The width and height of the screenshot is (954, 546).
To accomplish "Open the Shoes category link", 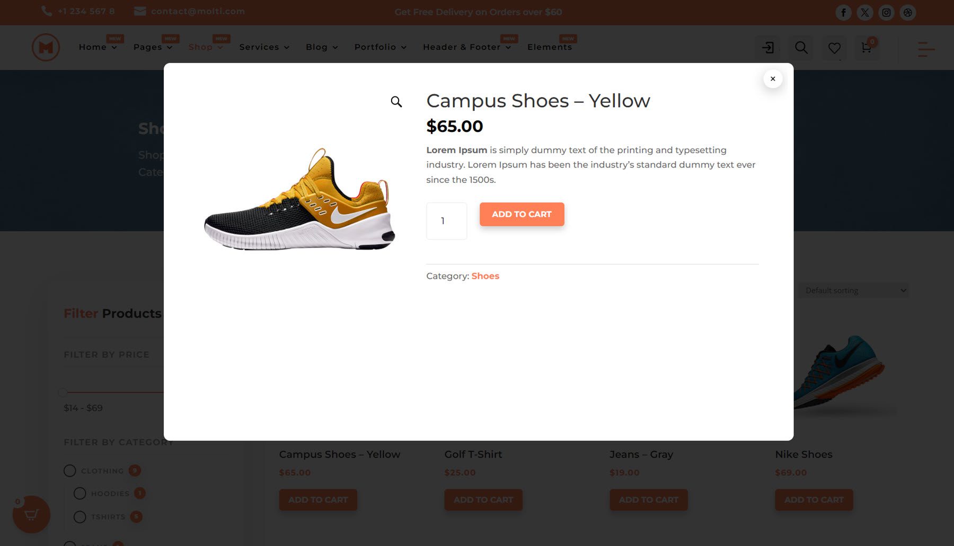I will tap(485, 276).
